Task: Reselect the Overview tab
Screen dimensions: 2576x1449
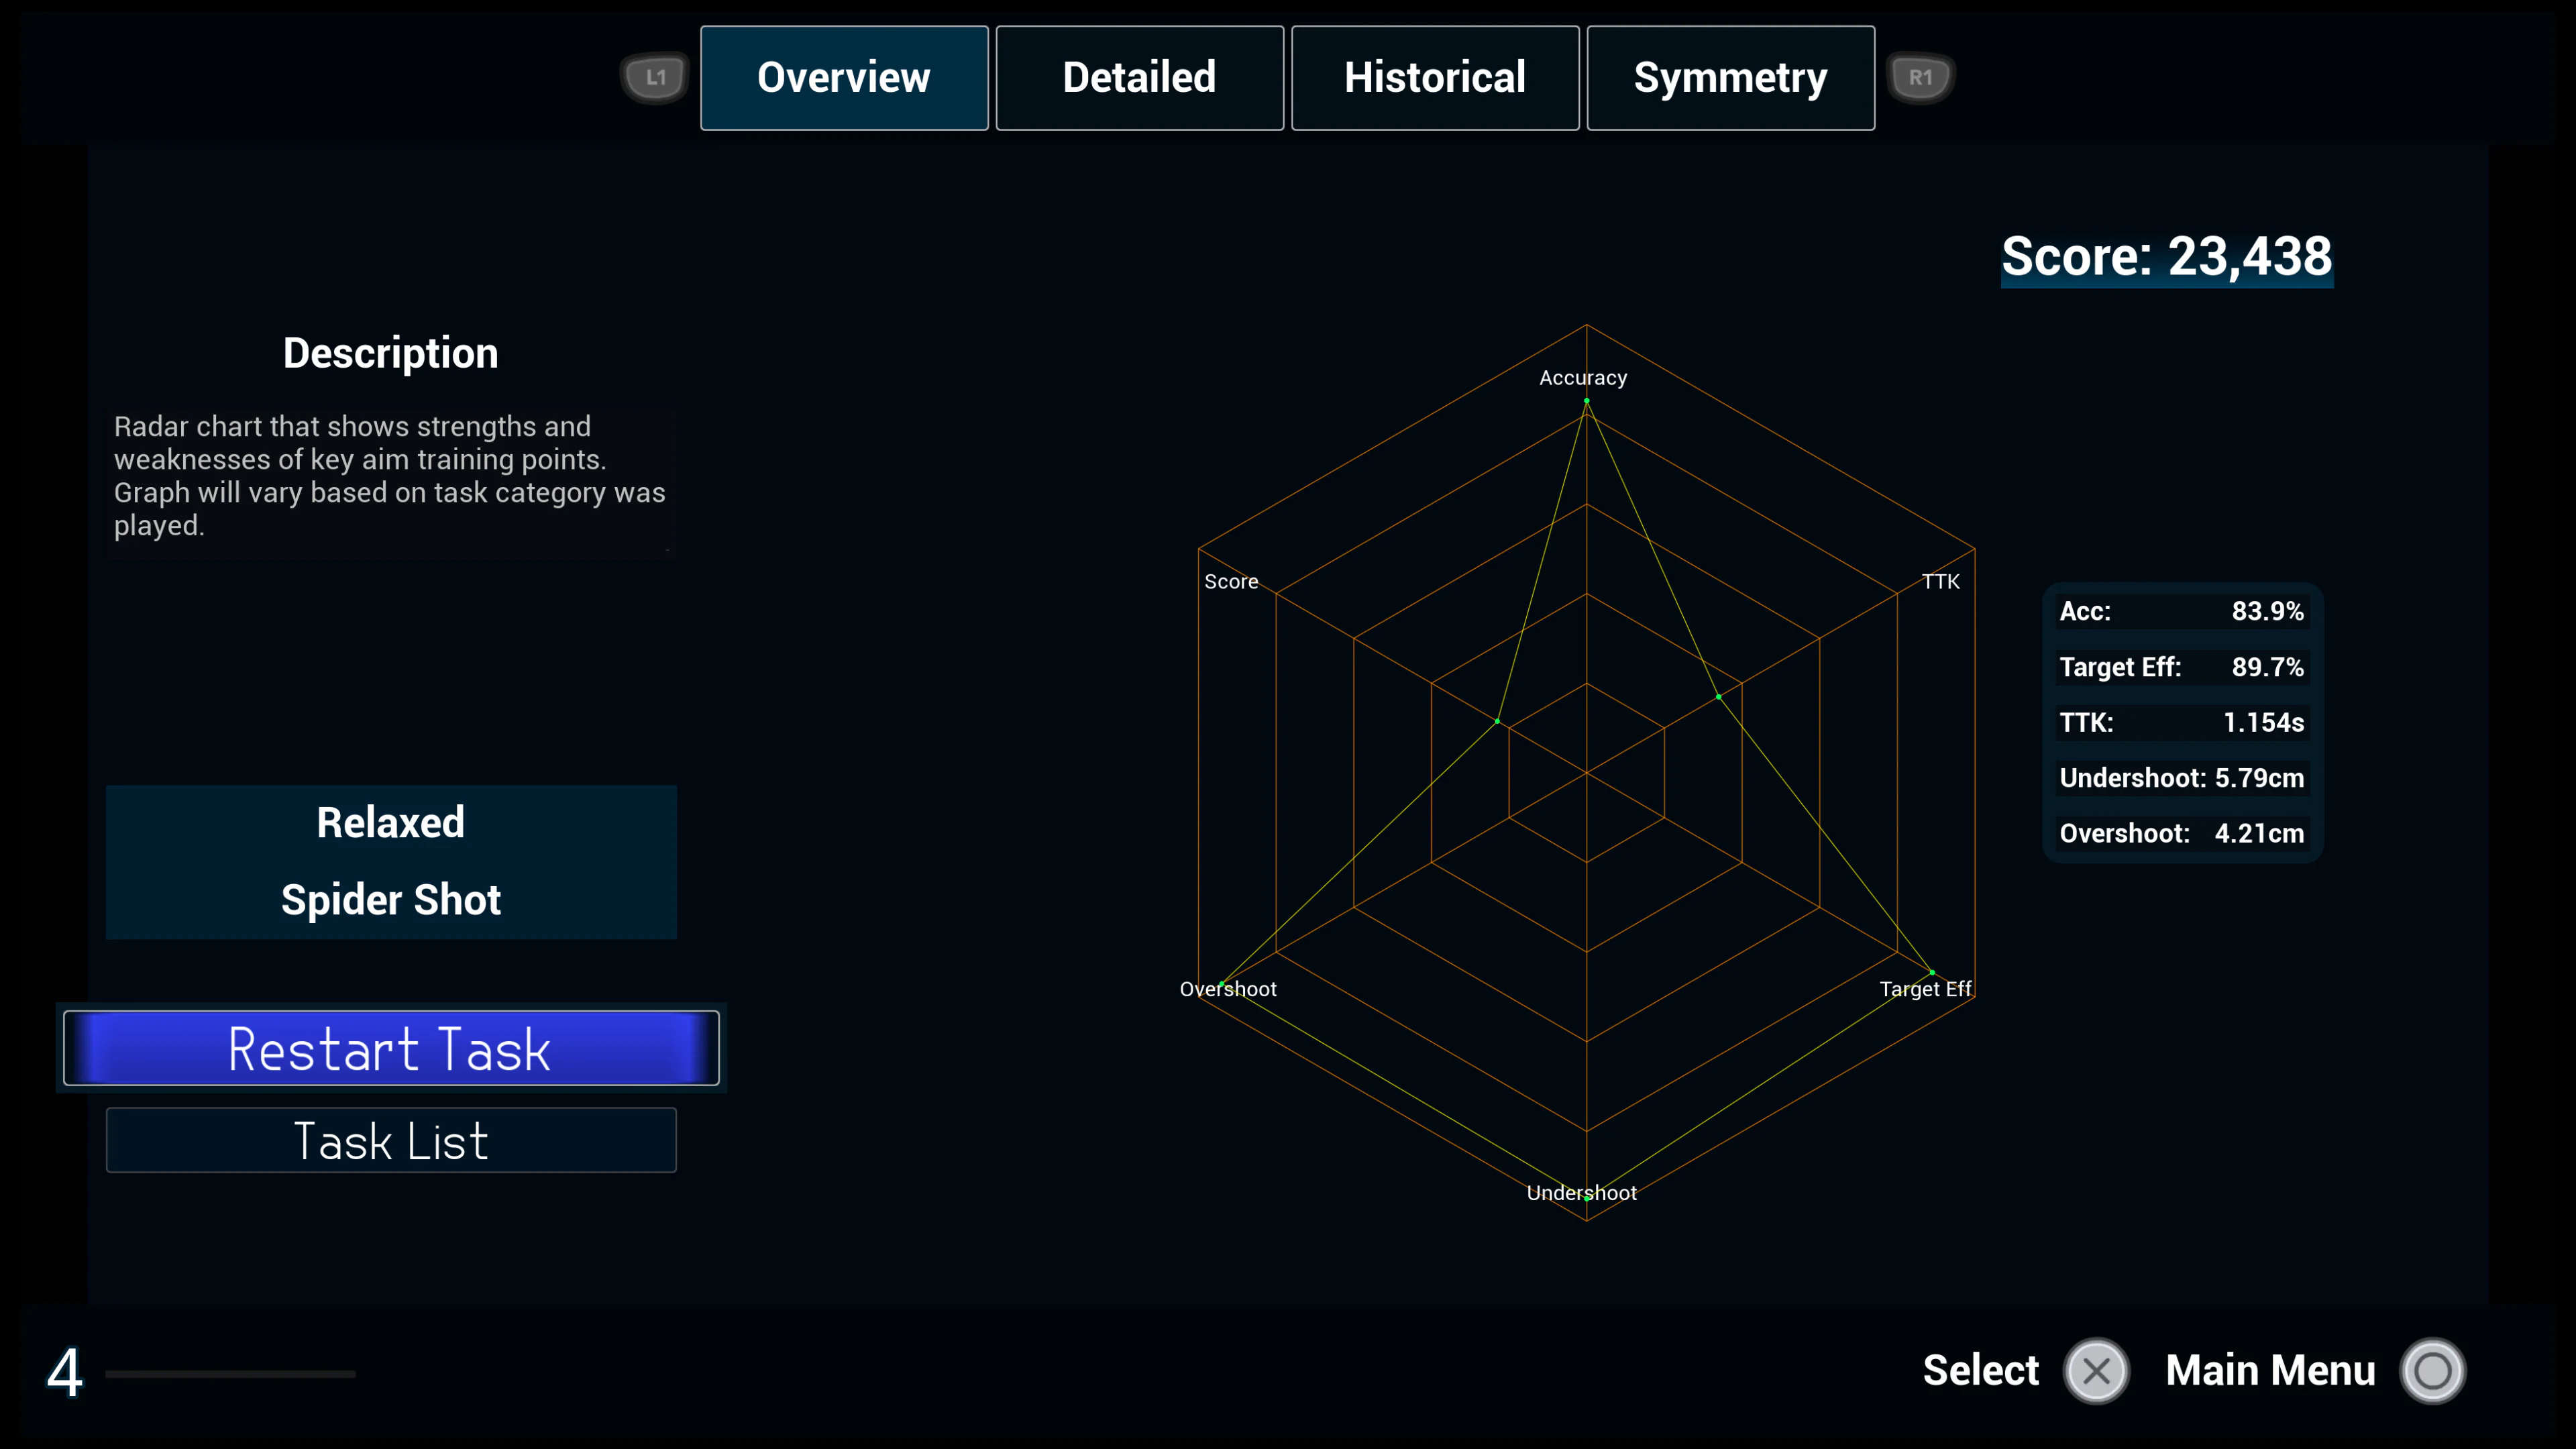Action: click(844, 77)
